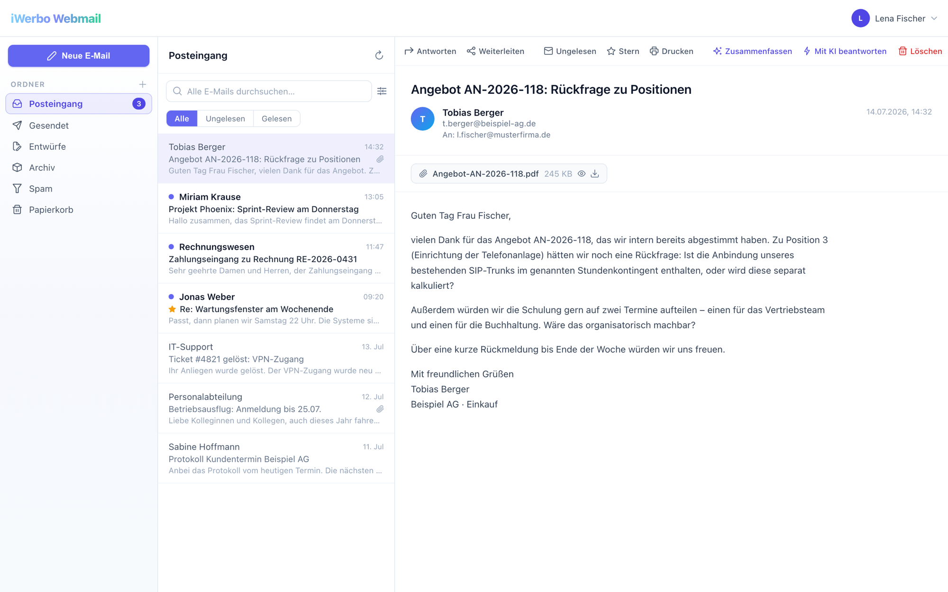Add a new folder with plus icon
948x592 pixels.
[143, 84]
